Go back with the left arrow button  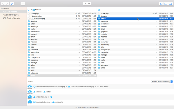[3, 4]
